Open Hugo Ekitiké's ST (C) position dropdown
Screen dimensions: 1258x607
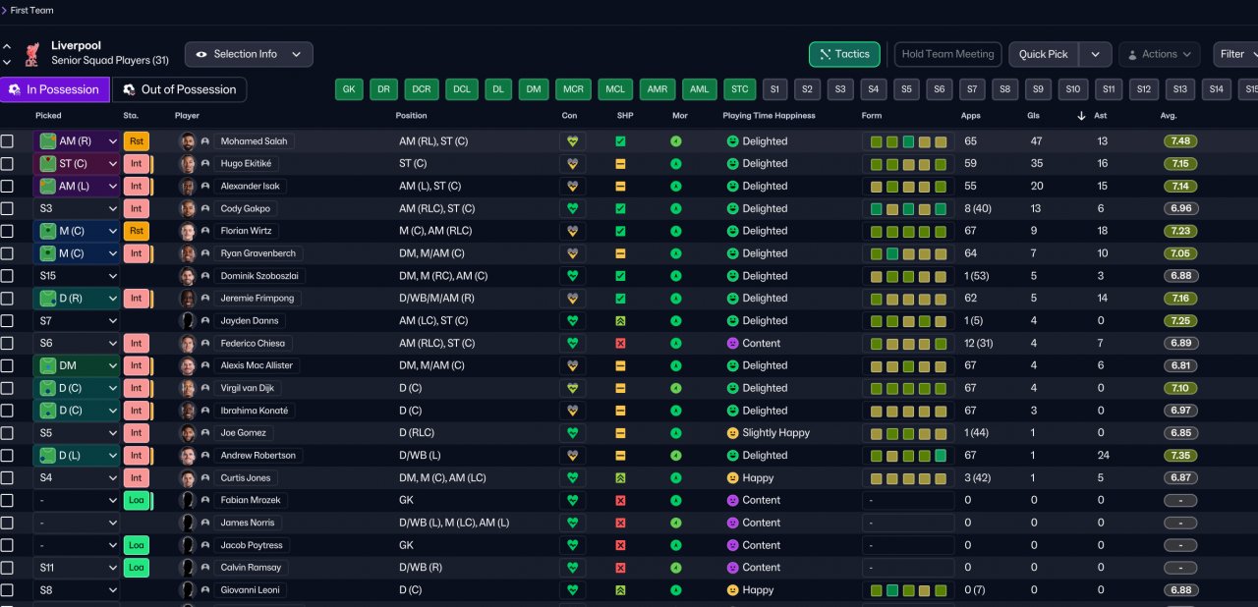pyautogui.click(x=77, y=163)
